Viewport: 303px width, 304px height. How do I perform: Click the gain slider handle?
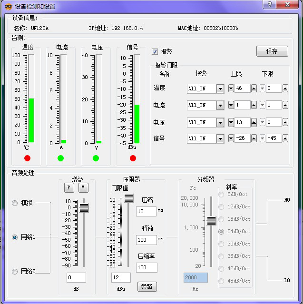click(x=84, y=207)
